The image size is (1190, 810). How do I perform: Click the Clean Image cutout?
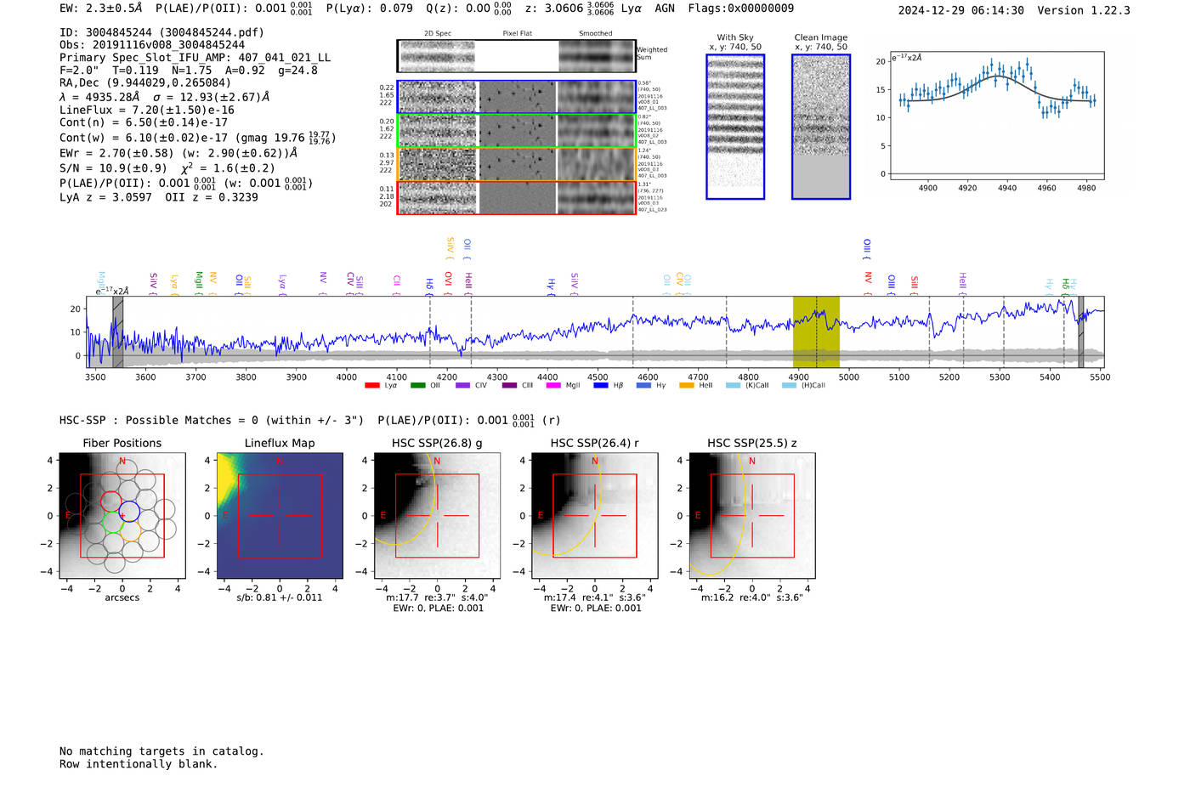pyautogui.click(x=821, y=127)
